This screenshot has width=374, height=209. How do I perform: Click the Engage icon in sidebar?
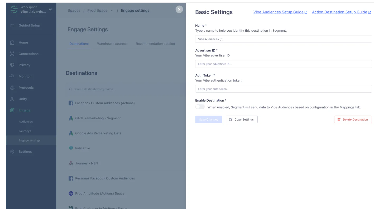tap(12, 110)
